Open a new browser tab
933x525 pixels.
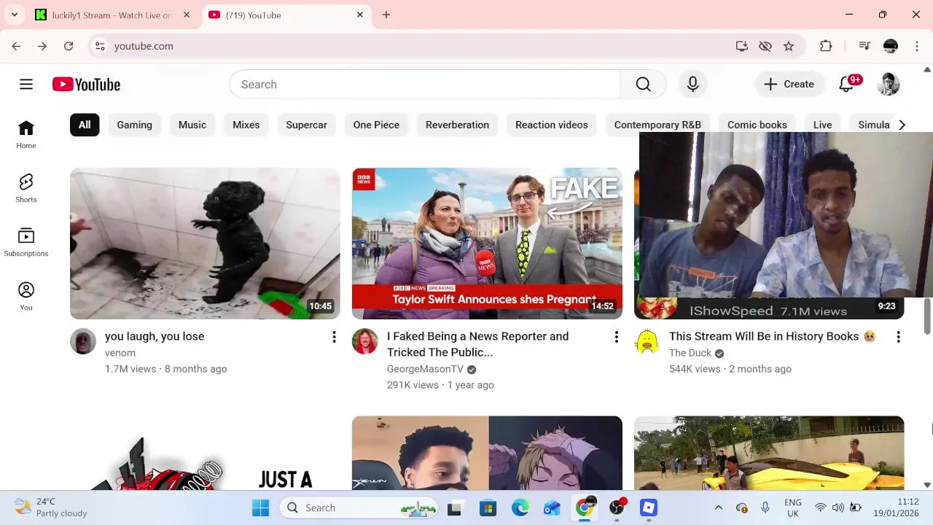386,15
